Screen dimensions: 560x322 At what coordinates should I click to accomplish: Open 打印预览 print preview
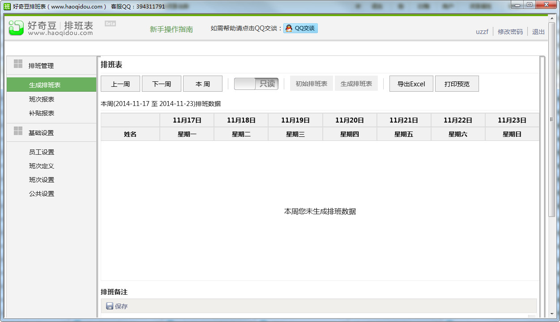[x=457, y=84]
